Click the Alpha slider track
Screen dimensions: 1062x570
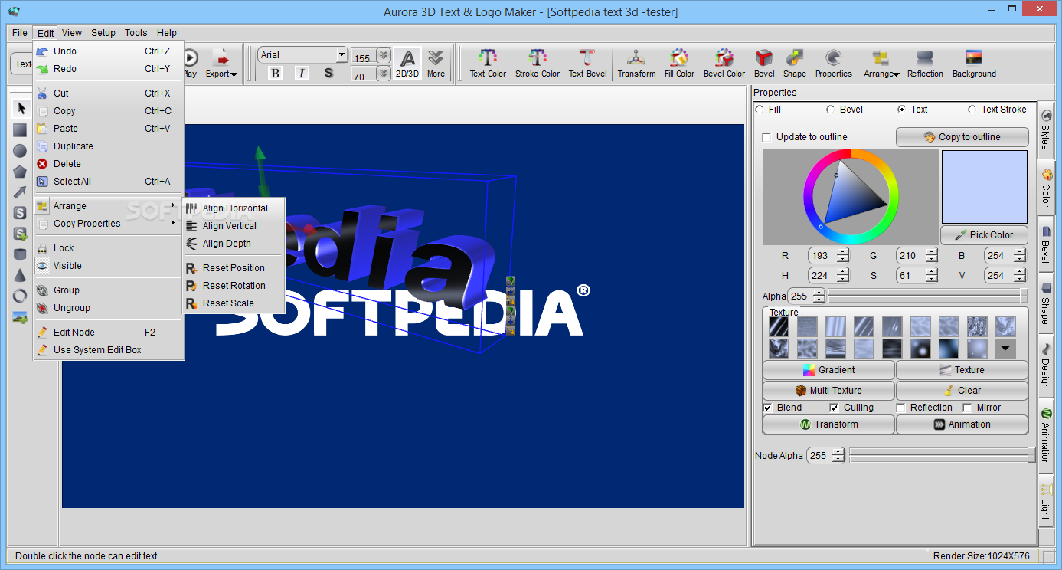click(928, 296)
